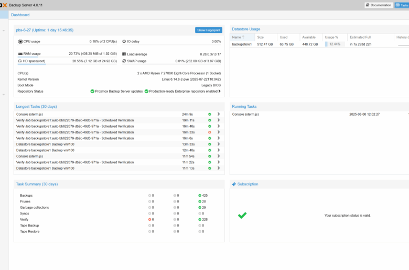Click green Prunes success count icon
This screenshot has height=270, width=409.
[x=200, y=201]
